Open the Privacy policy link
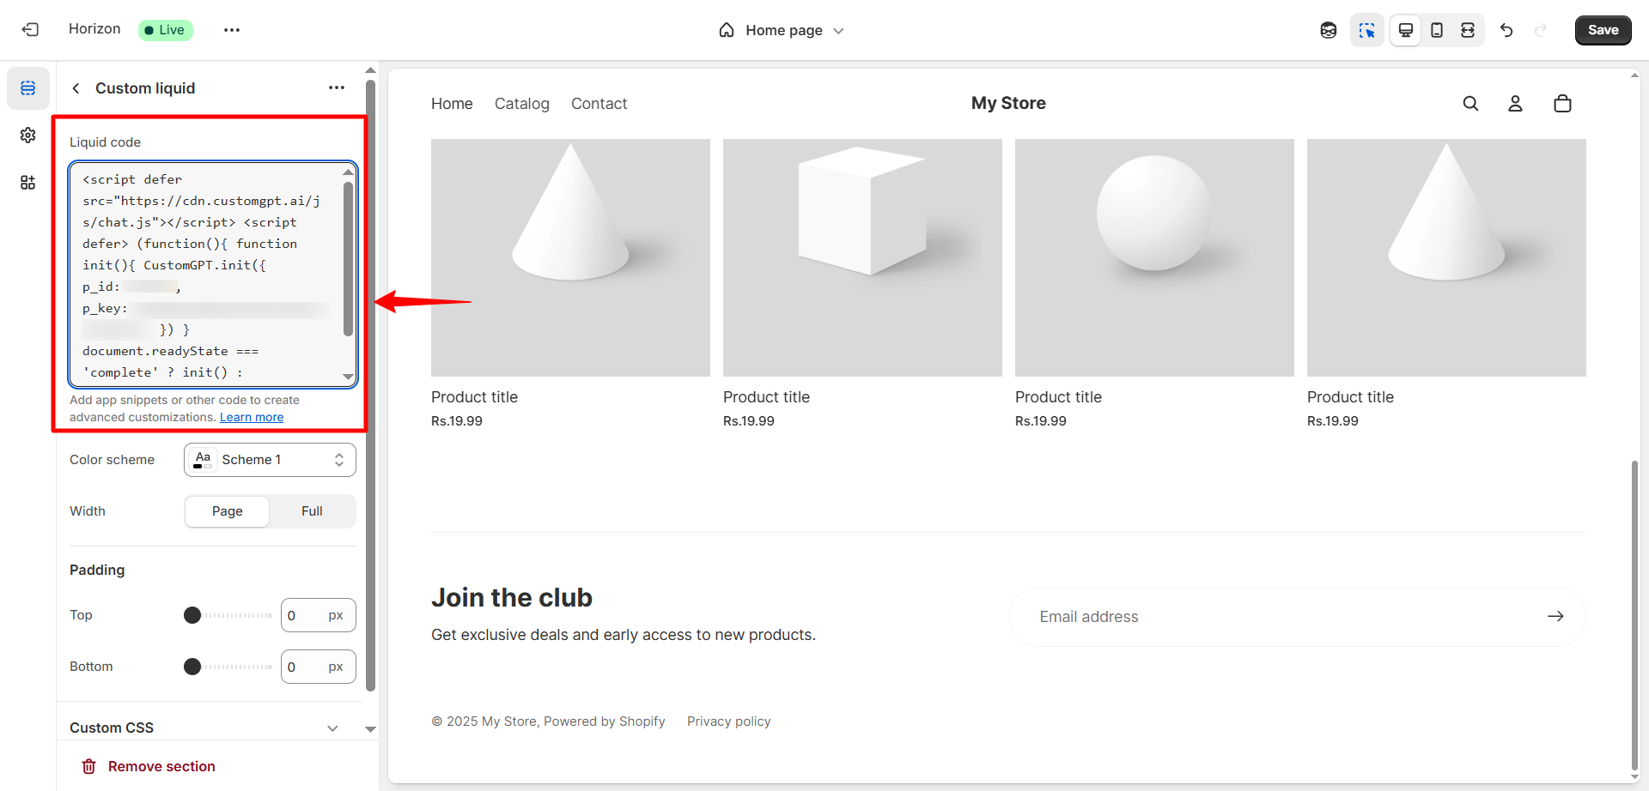 click(x=728, y=722)
